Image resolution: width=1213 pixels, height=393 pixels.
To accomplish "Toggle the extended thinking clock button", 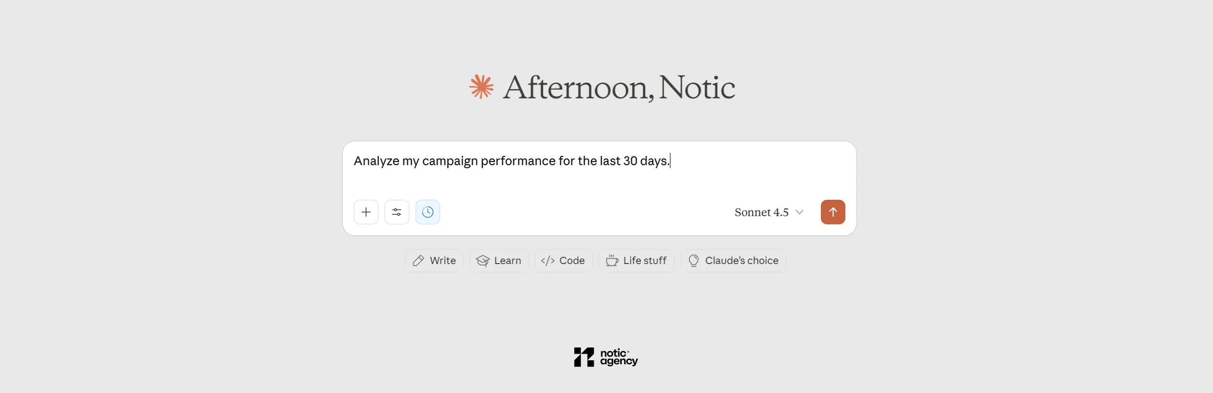I will pos(427,212).
